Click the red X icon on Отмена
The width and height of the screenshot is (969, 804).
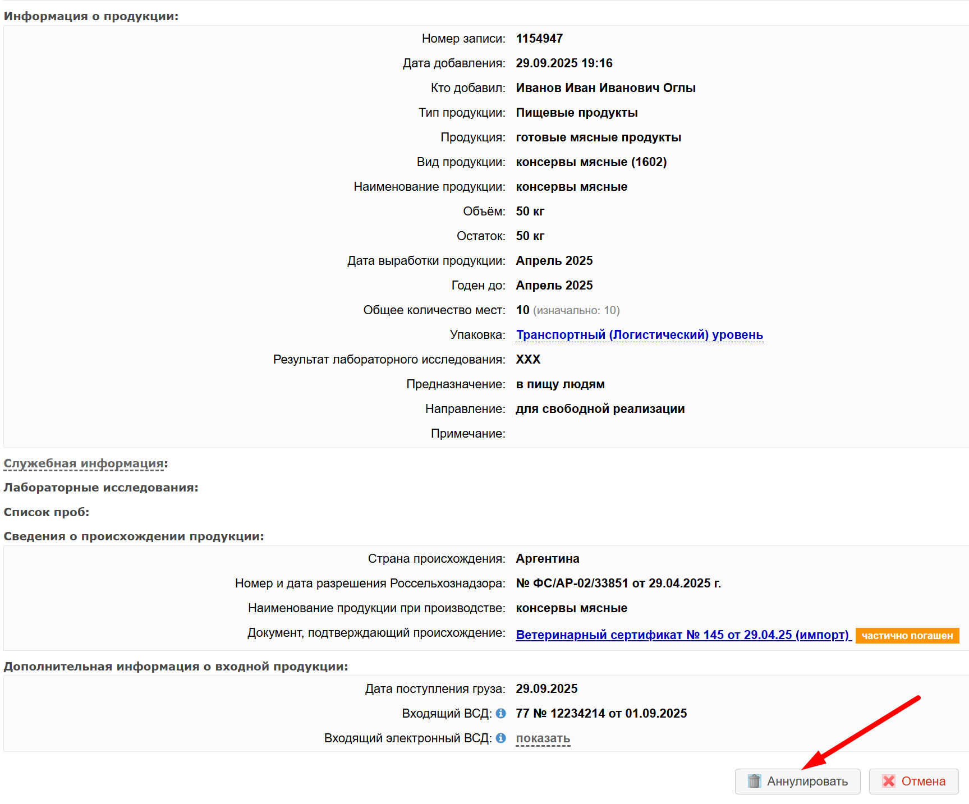(x=889, y=781)
